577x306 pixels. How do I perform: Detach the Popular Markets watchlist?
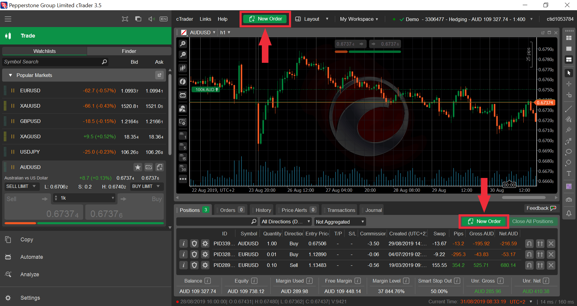(159, 75)
